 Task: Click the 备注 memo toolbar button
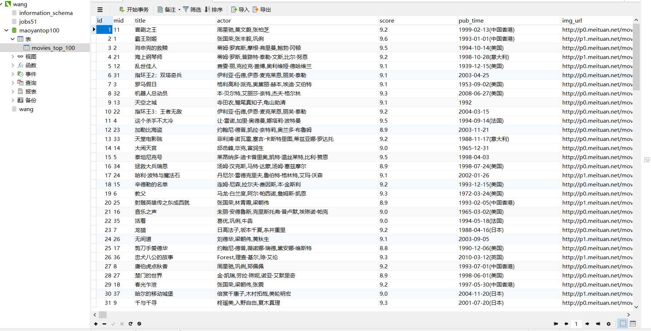click(167, 10)
